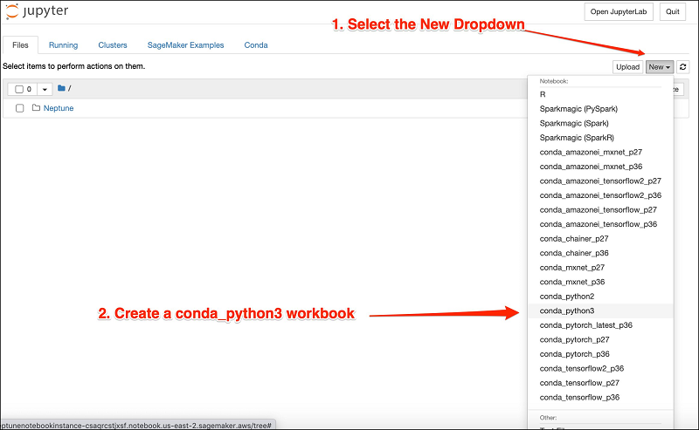Open the Conda tab

(x=256, y=45)
